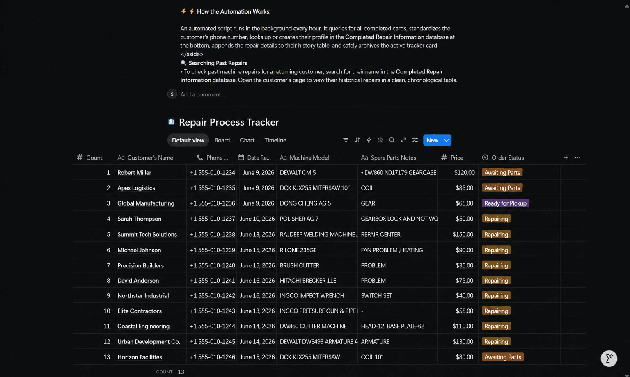Open Robert Miller's Awaiting Parts status

tap(502, 173)
